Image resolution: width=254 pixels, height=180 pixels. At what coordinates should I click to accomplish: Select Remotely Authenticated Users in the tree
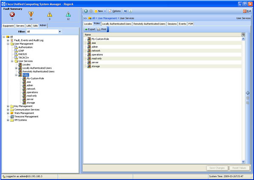pos(36,71)
